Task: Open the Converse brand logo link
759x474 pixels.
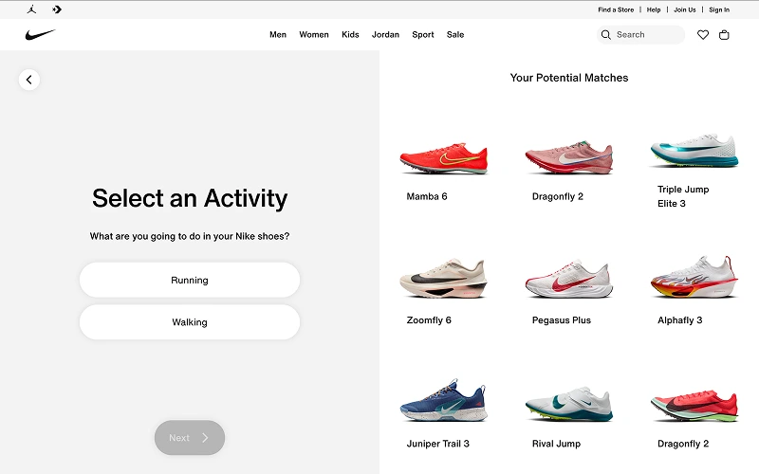Action: point(57,9)
